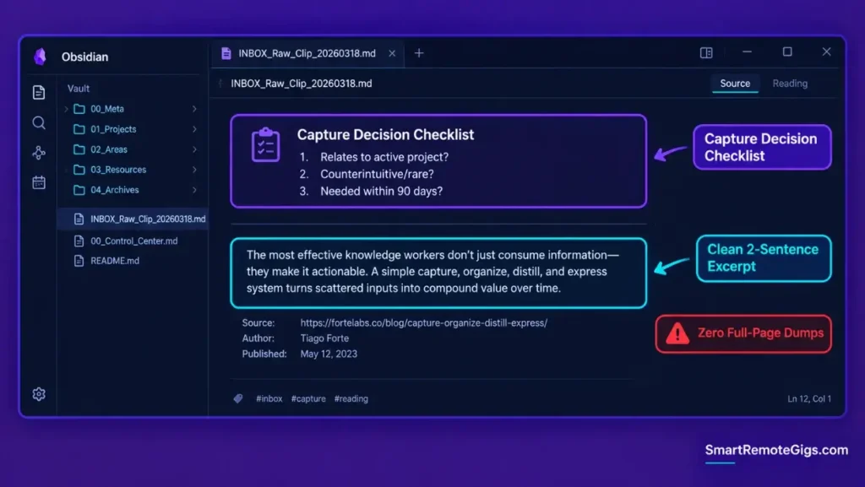
Task: Select the INBOX_Raw_Clip_20260318.md tab
Action: point(307,53)
